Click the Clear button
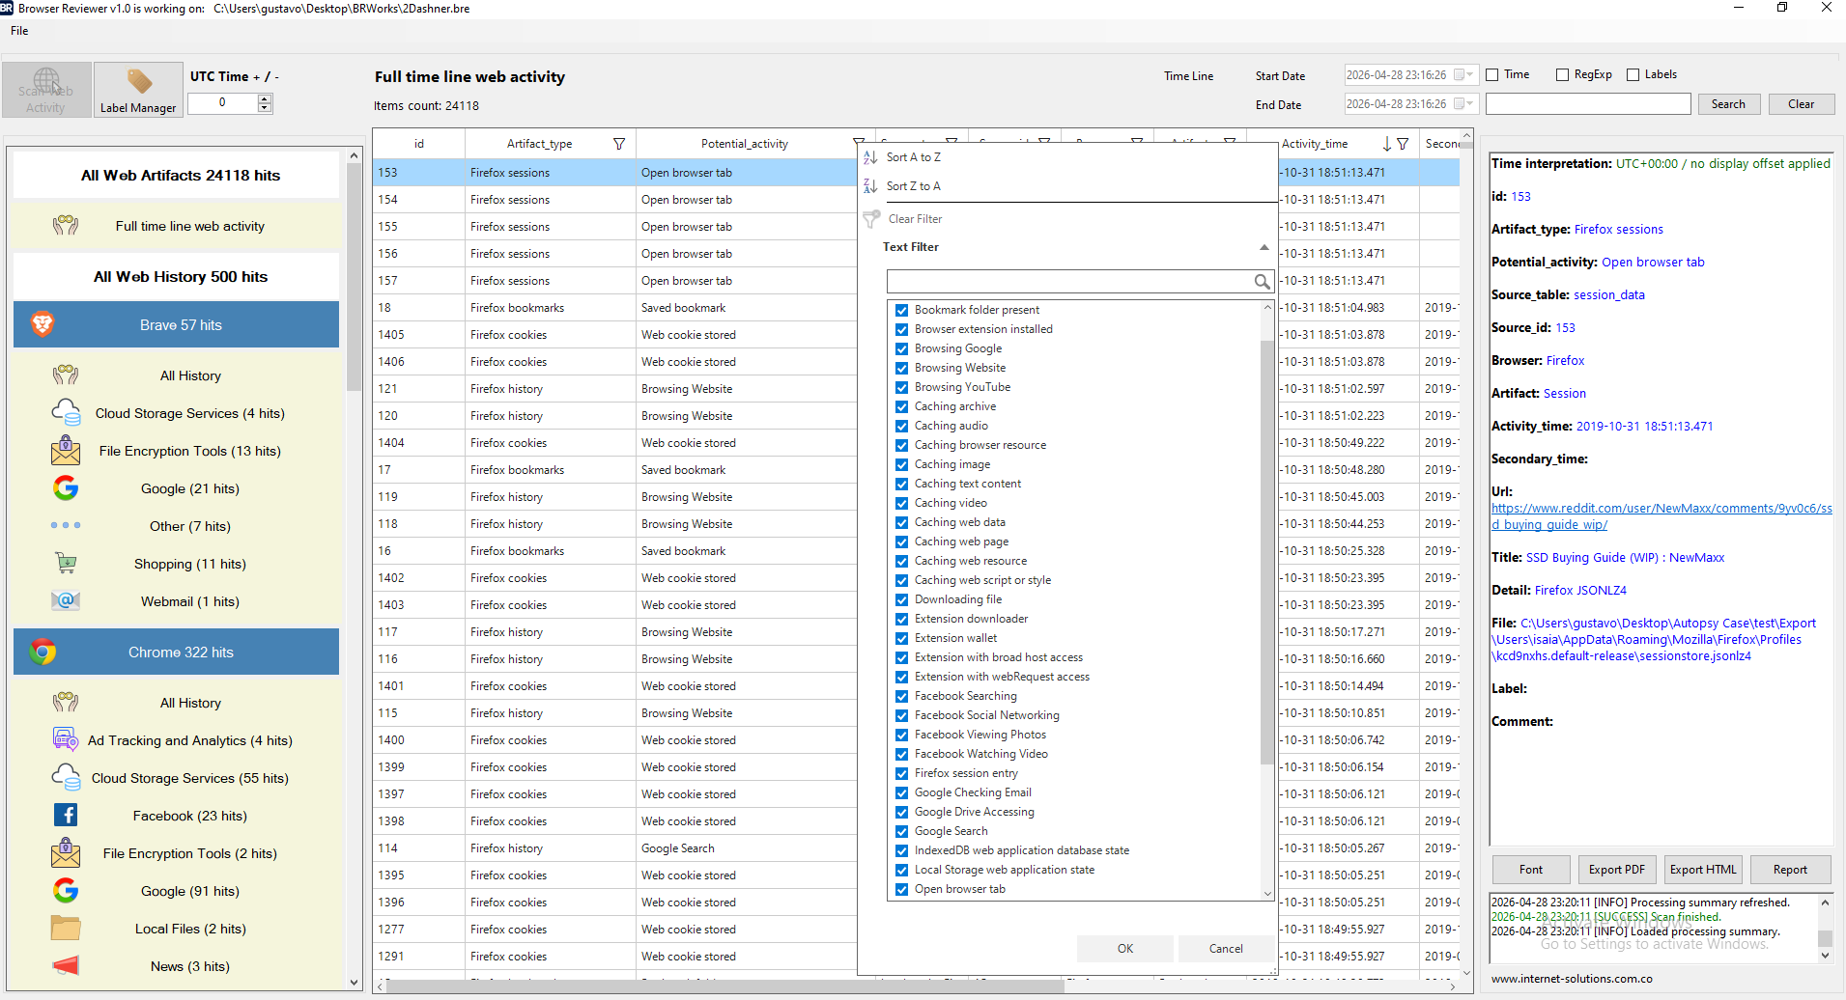Viewport: 1846px width, 1000px height. click(1801, 104)
